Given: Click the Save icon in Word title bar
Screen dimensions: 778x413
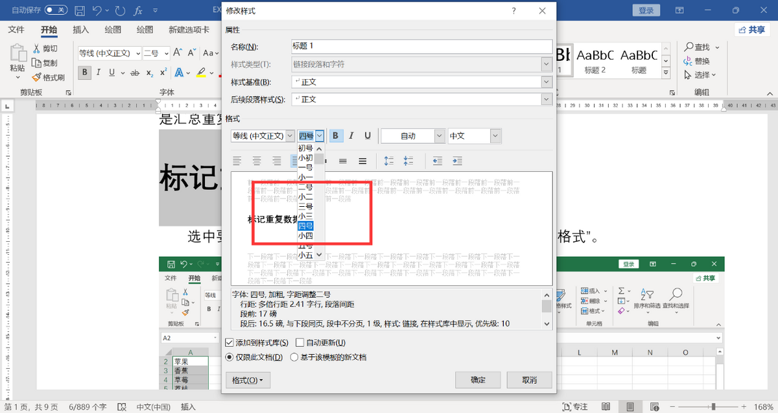Looking at the screenshot, I should [79, 11].
